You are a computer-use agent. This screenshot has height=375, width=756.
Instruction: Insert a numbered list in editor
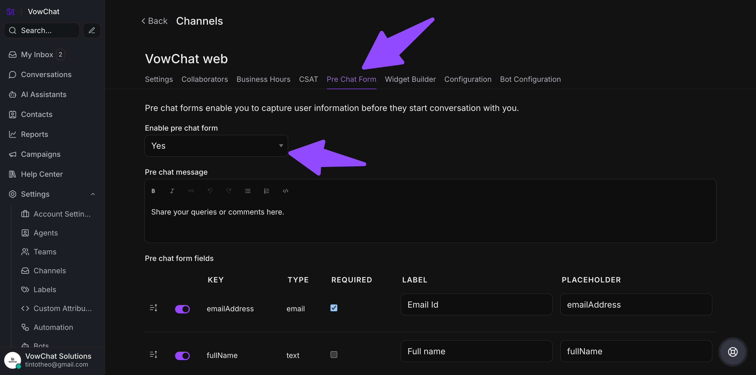266,191
